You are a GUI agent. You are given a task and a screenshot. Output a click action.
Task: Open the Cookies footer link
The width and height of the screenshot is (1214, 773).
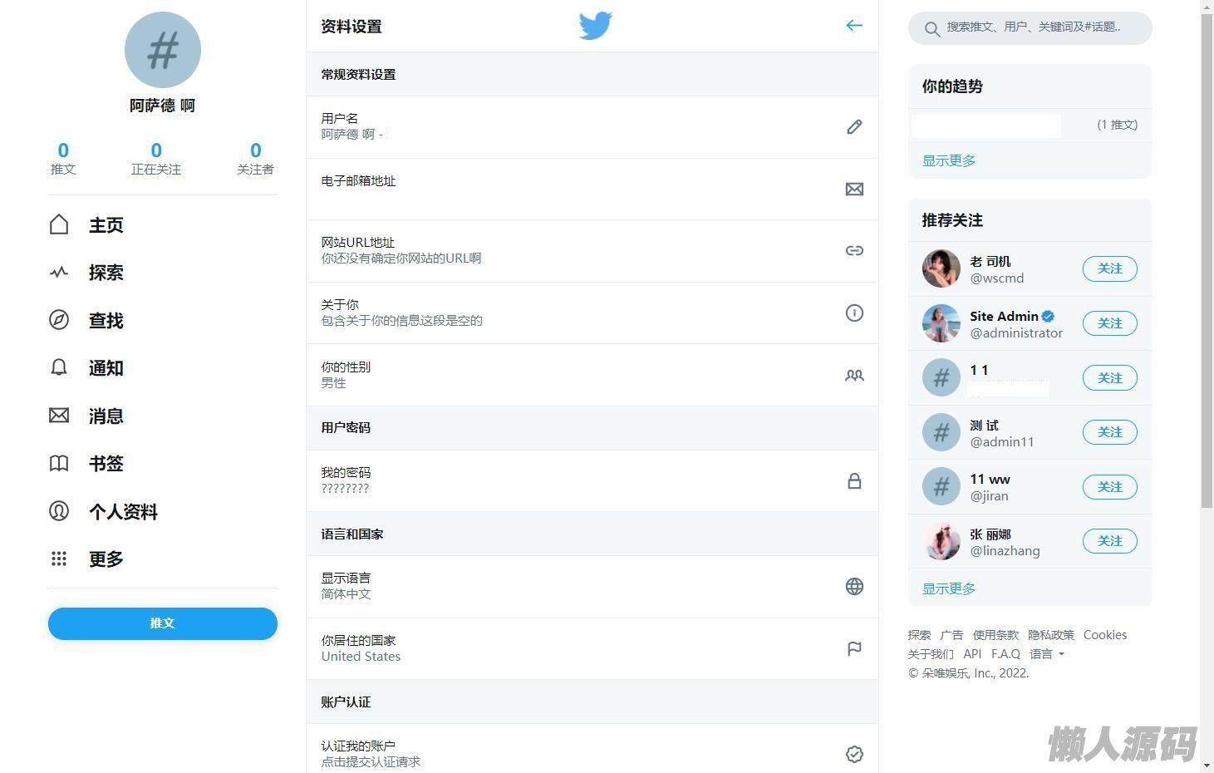[x=1105, y=635]
